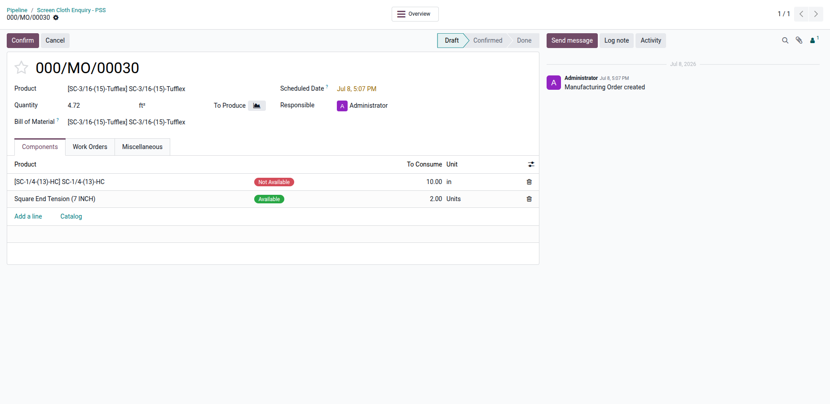Click Send message button
830x404 pixels.
click(x=572, y=40)
